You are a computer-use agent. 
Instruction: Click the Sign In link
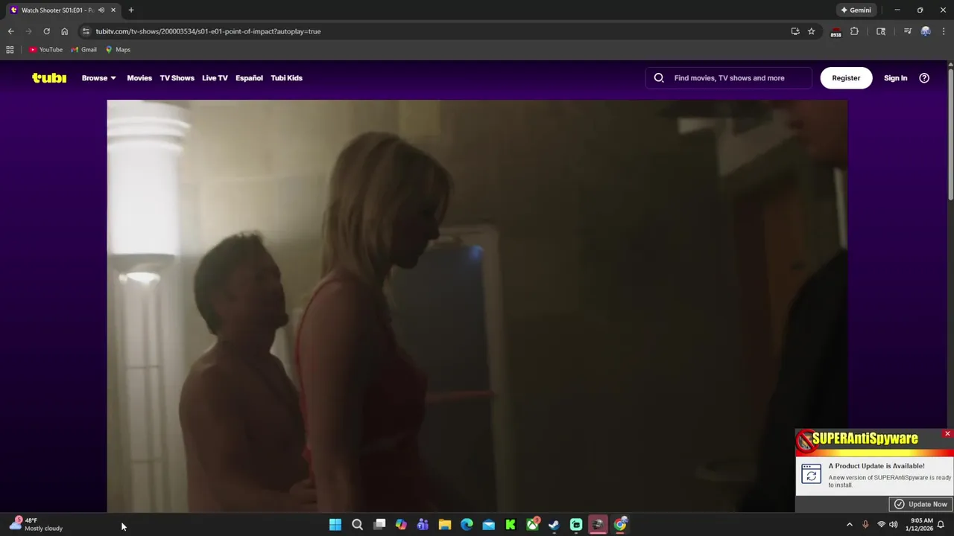click(895, 77)
